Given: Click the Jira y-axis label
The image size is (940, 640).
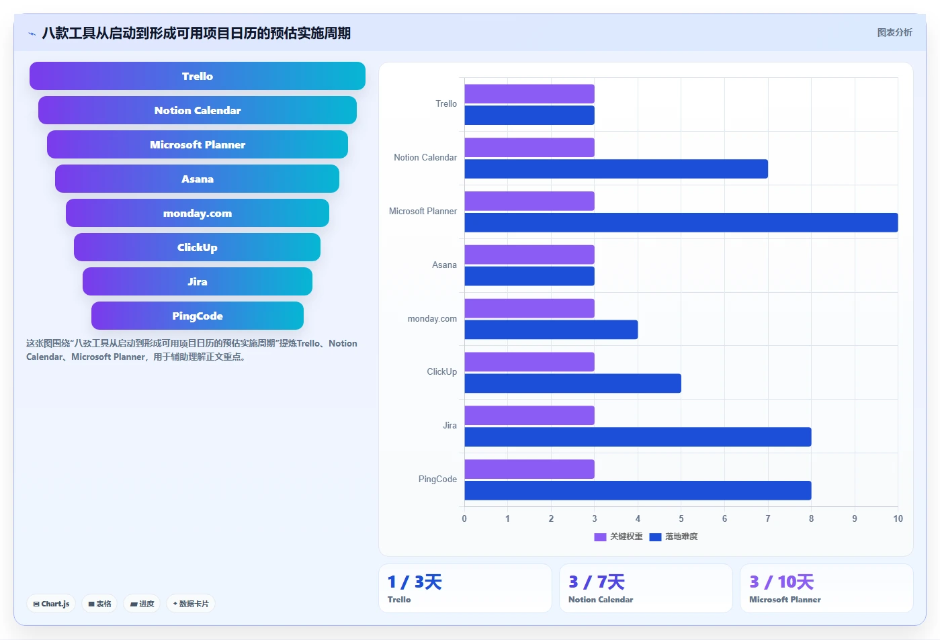Looking at the screenshot, I should pyautogui.click(x=450, y=426).
